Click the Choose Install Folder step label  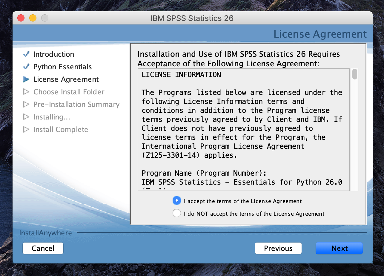[x=69, y=92]
